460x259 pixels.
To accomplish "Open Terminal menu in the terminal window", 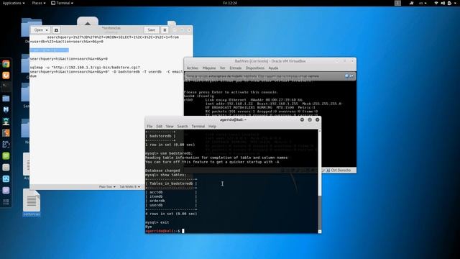I will coord(198,127).
